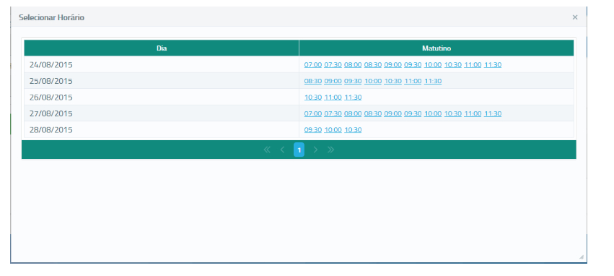The height and width of the screenshot is (276, 614).
Task: Click the Matutino column header
Action: coord(437,48)
